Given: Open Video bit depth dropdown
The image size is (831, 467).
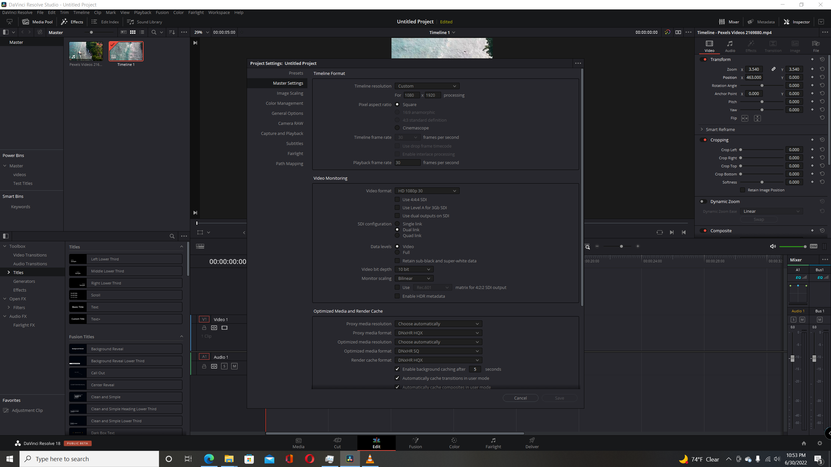Looking at the screenshot, I should pyautogui.click(x=414, y=269).
